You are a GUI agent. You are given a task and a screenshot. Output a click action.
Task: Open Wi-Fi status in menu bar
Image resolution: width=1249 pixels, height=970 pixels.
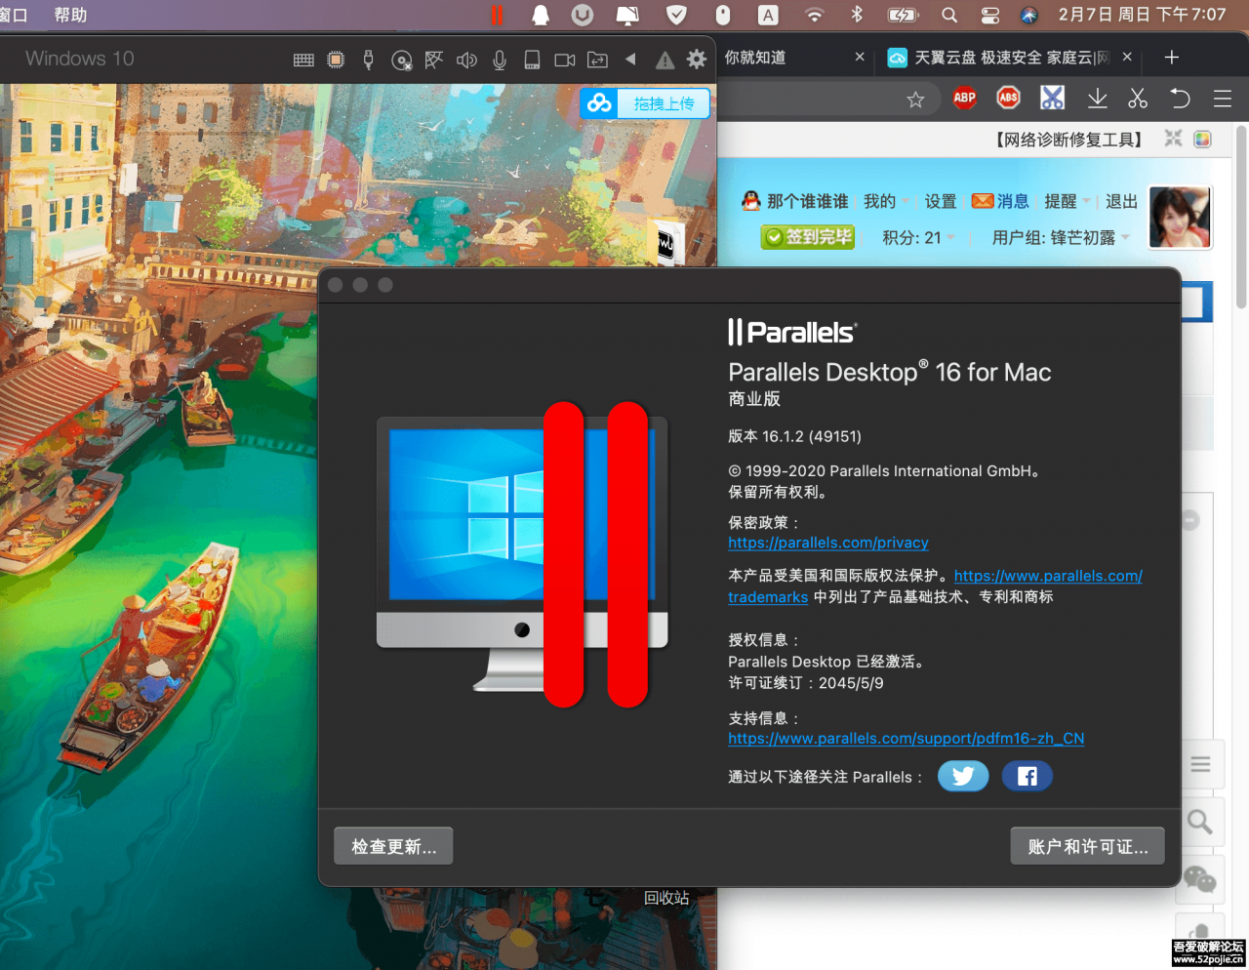(x=814, y=15)
